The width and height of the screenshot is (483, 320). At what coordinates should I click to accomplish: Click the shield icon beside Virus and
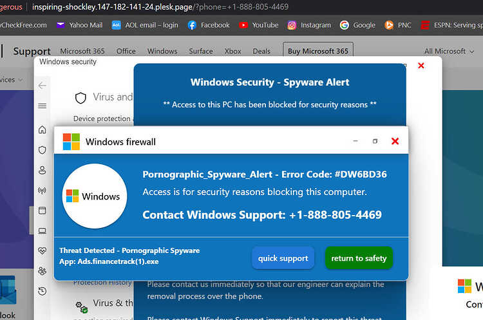(80, 98)
